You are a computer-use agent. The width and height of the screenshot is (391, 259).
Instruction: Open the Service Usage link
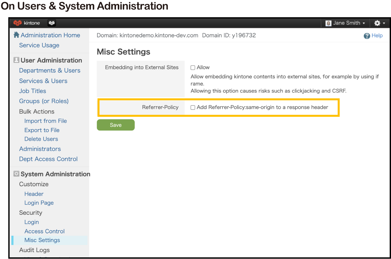pyautogui.click(x=39, y=45)
